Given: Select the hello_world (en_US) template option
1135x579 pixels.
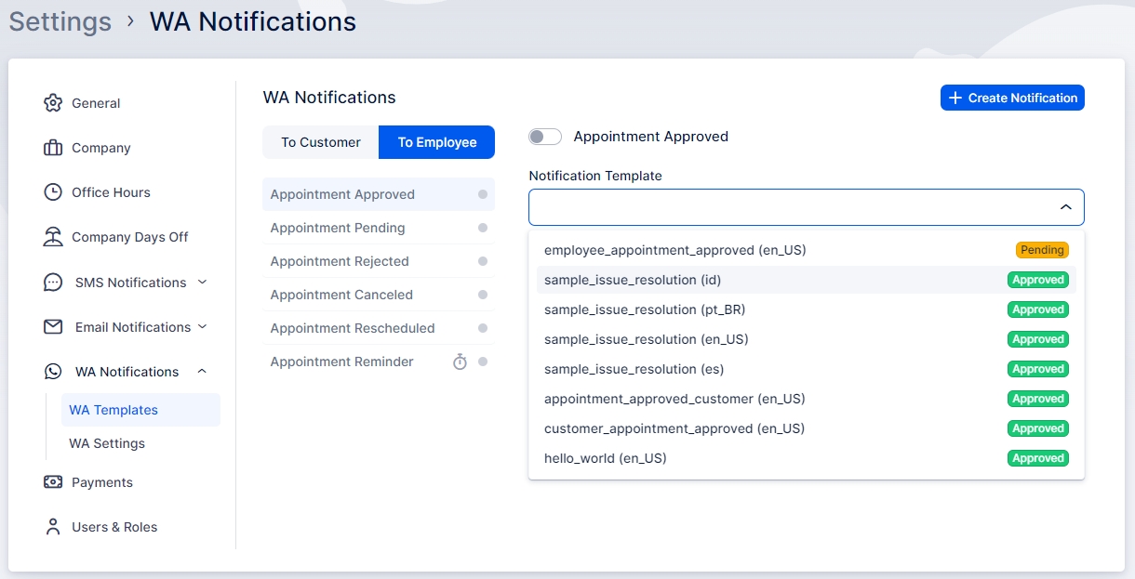Looking at the screenshot, I should (606, 458).
